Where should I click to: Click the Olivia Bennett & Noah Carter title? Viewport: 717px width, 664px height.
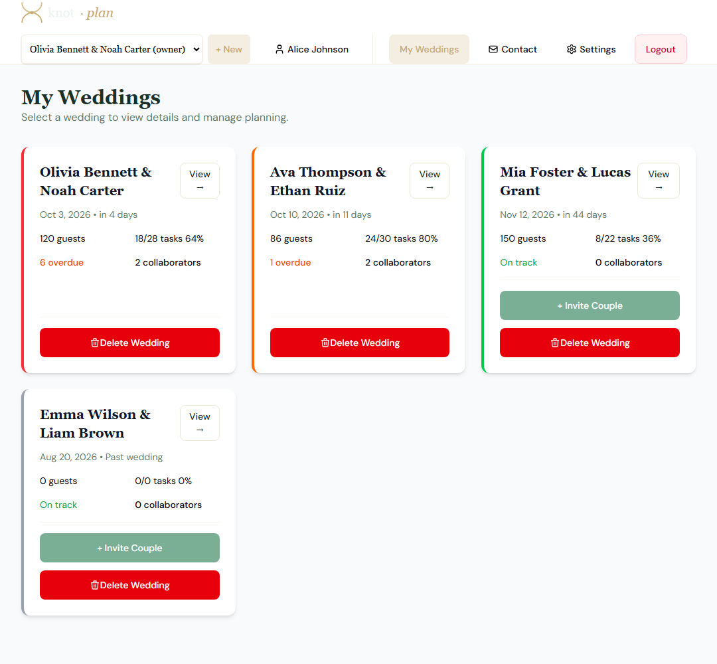pos(96,181)
